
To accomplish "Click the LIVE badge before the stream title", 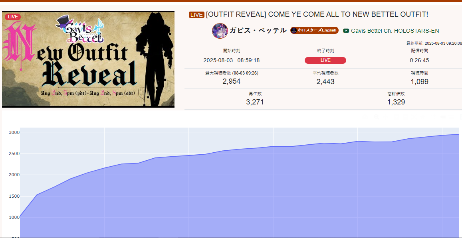I will coord(196,15).
